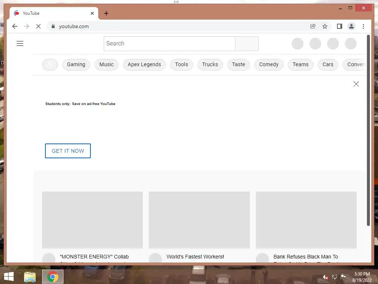Share this page using the share icon

click(313, 26)
